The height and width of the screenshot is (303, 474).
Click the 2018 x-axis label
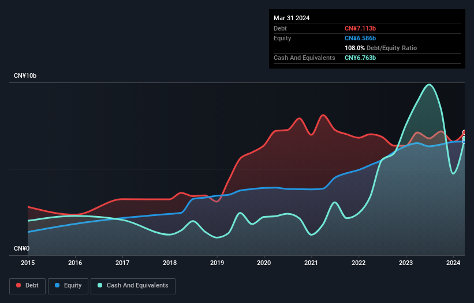(170, 263)
